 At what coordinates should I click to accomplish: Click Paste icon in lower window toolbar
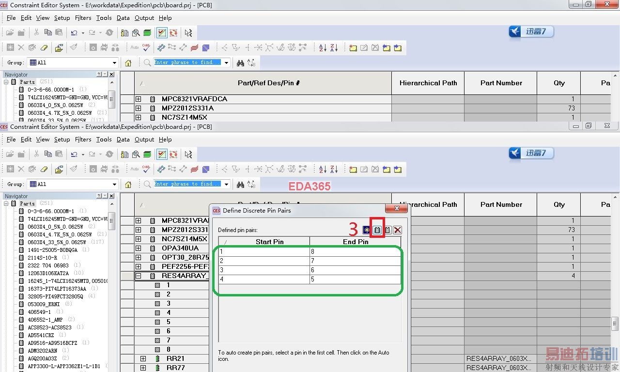[59, 154]
